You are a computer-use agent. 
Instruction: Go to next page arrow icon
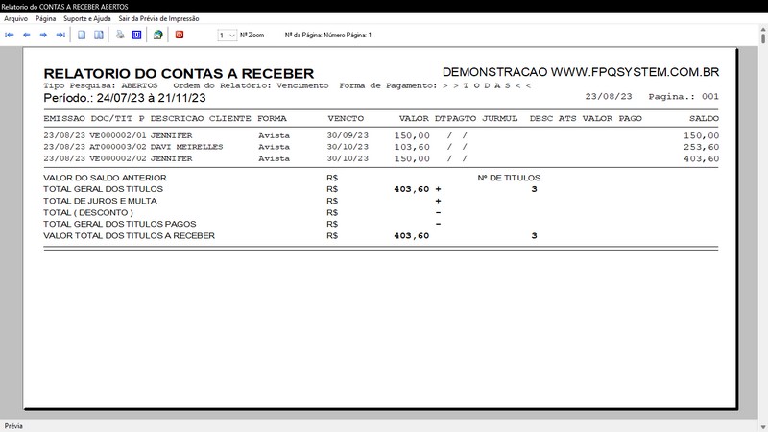43,35
